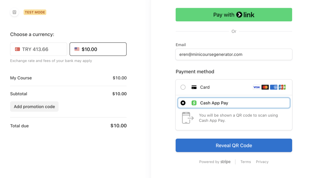
Task: Click the credit card icon beside Card
Action: [x=194, y=87]
